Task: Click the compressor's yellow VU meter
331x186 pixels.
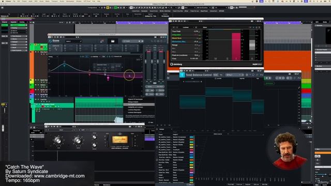Action: pyautogui.click(x=120, y=139)
